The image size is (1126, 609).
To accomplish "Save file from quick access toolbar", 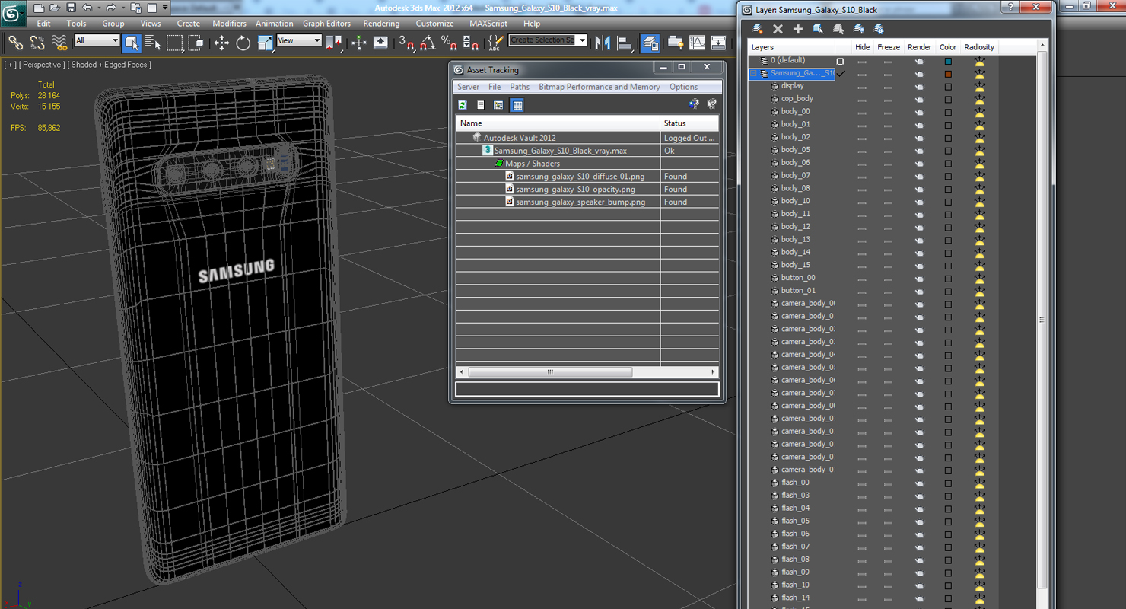I will click(x=71, y=8).
